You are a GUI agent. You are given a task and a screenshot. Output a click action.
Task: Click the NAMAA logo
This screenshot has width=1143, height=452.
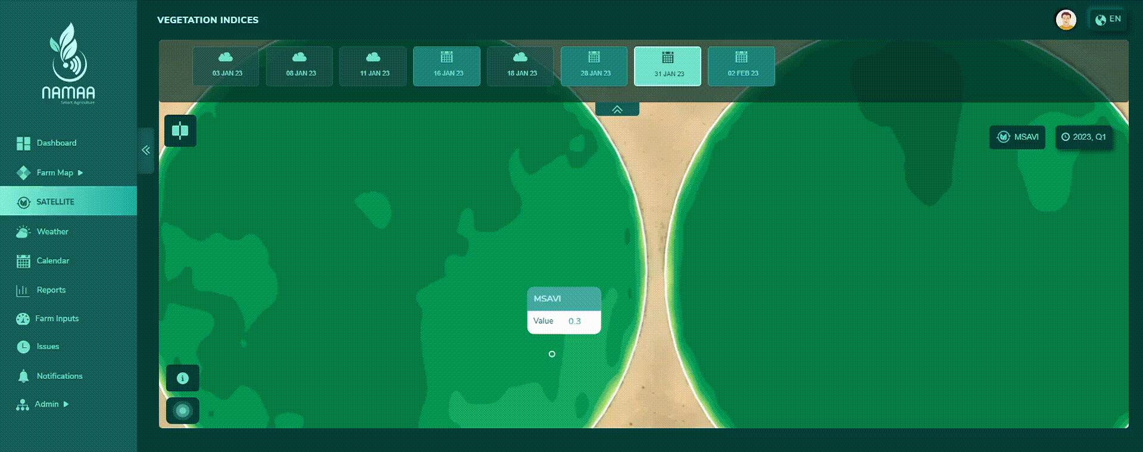coord(68,64)
